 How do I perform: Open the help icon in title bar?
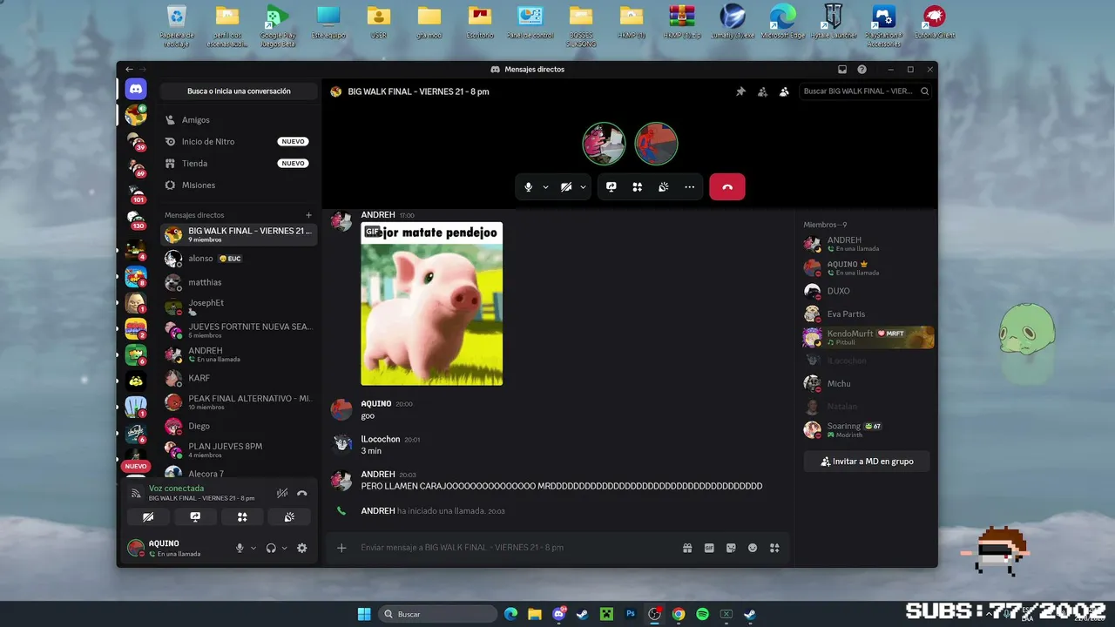[862, 70]
